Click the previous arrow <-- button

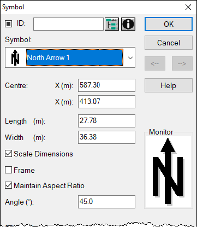pyautogui.click(x=155, y=63)
